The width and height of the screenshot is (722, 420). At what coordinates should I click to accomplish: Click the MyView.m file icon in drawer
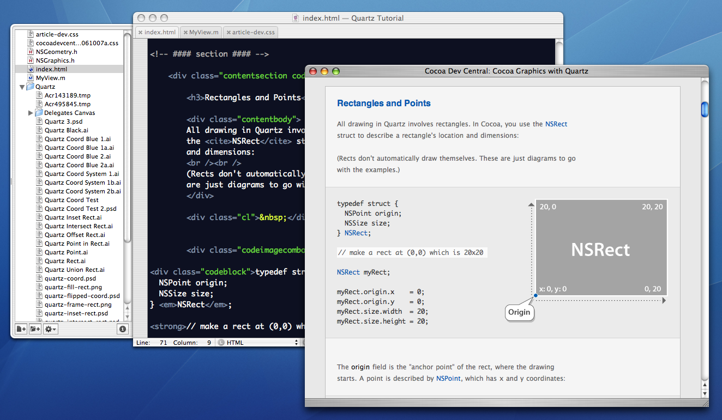pyautogui.click(x=31, y=78)
